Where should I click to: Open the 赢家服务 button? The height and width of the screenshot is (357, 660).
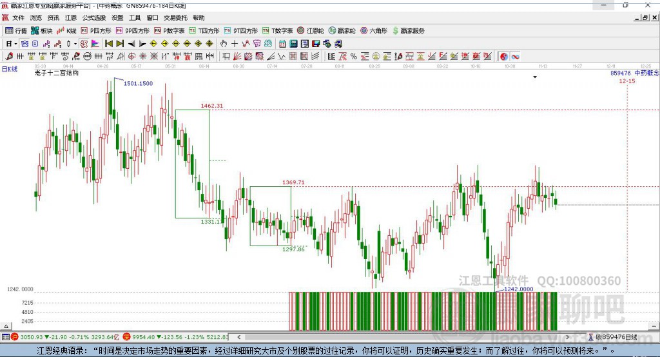click(x=408, y=30)
